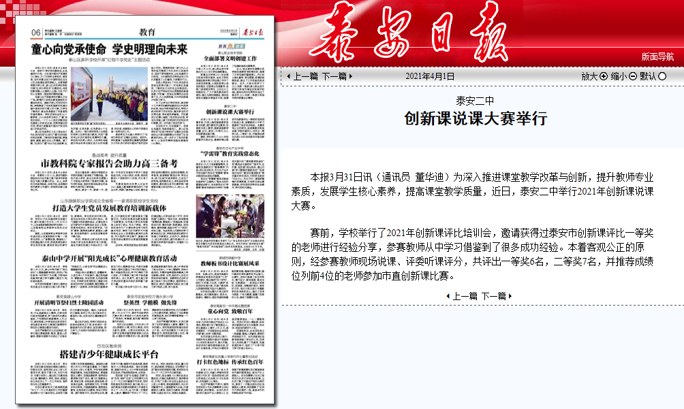
Task: Click the 放大 zoom-in plus icon
Action: 603,76
